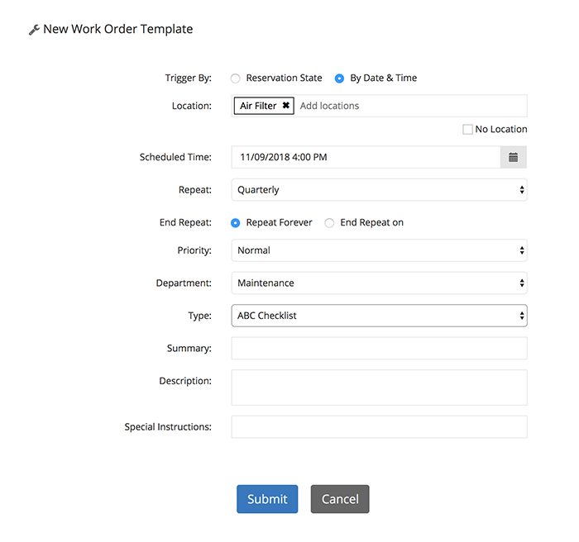Submit the work order template
579x542 pixels.
267,499
